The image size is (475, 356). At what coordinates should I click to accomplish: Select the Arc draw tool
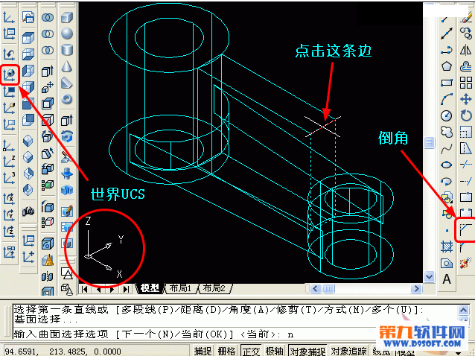(x=447, y=99)
